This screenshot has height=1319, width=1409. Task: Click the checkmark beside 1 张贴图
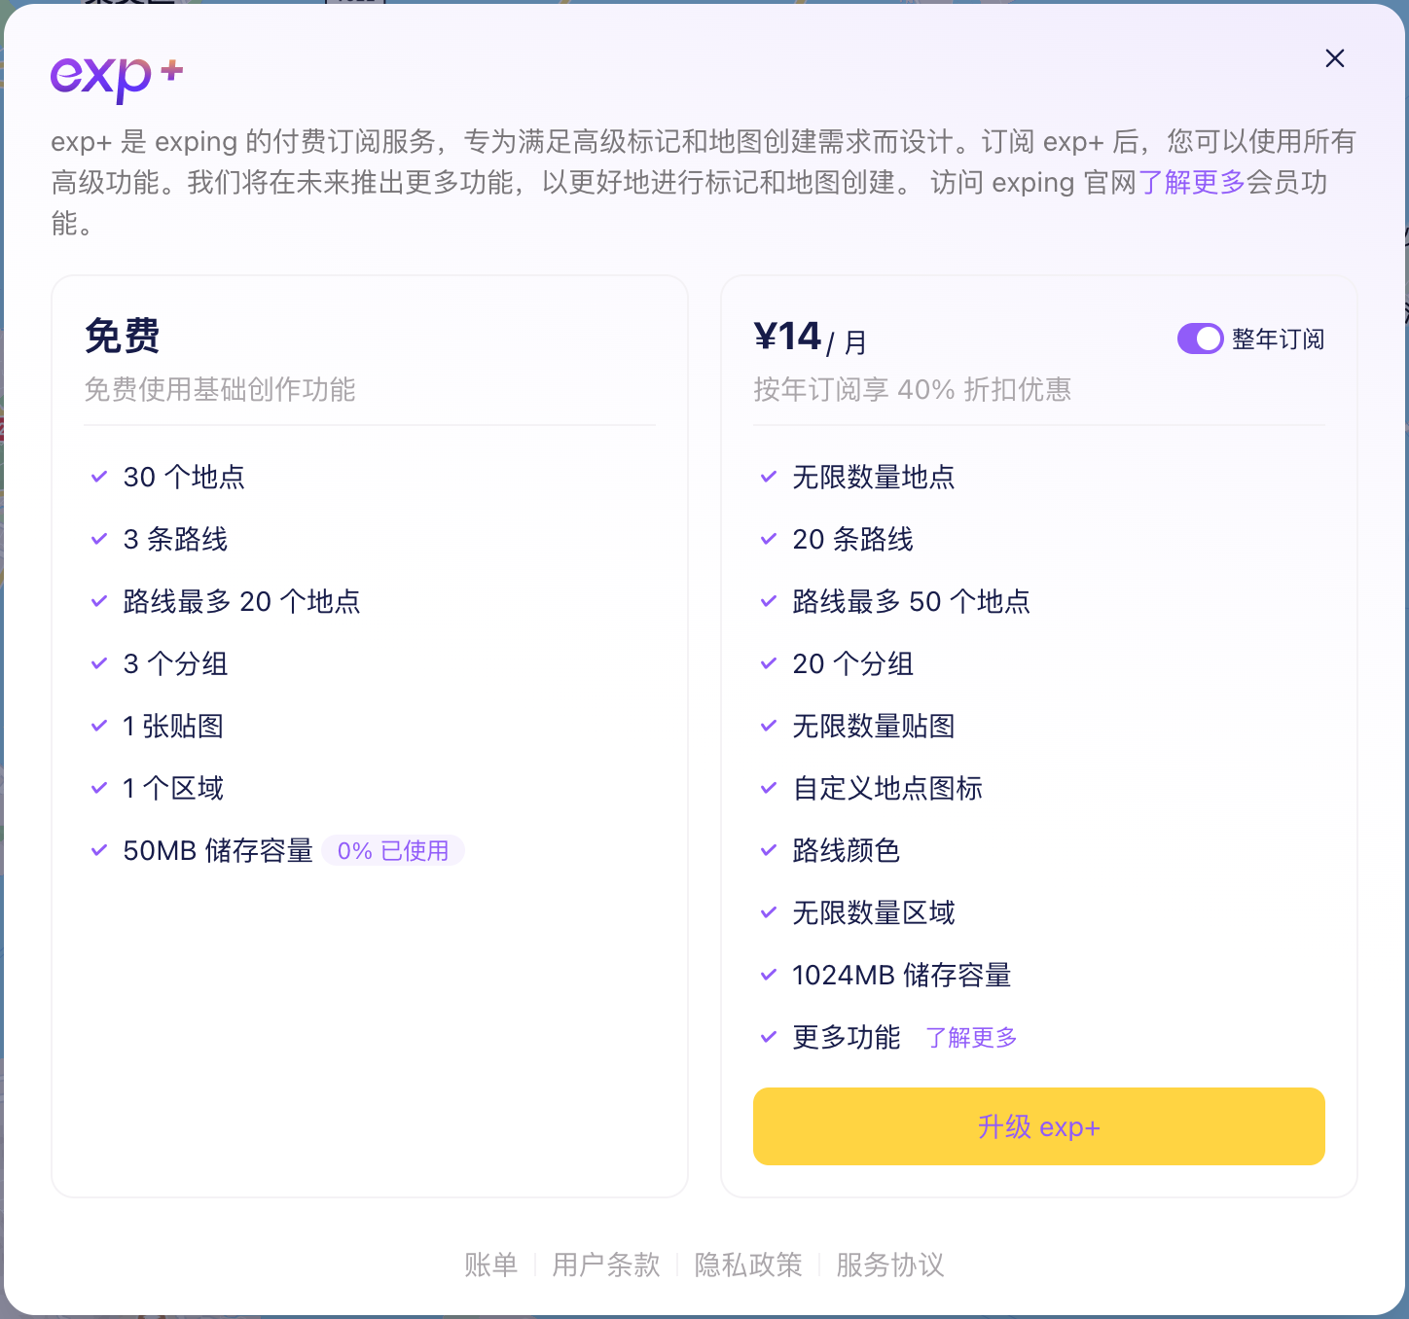pyautogui.click(x=98, y=726)
